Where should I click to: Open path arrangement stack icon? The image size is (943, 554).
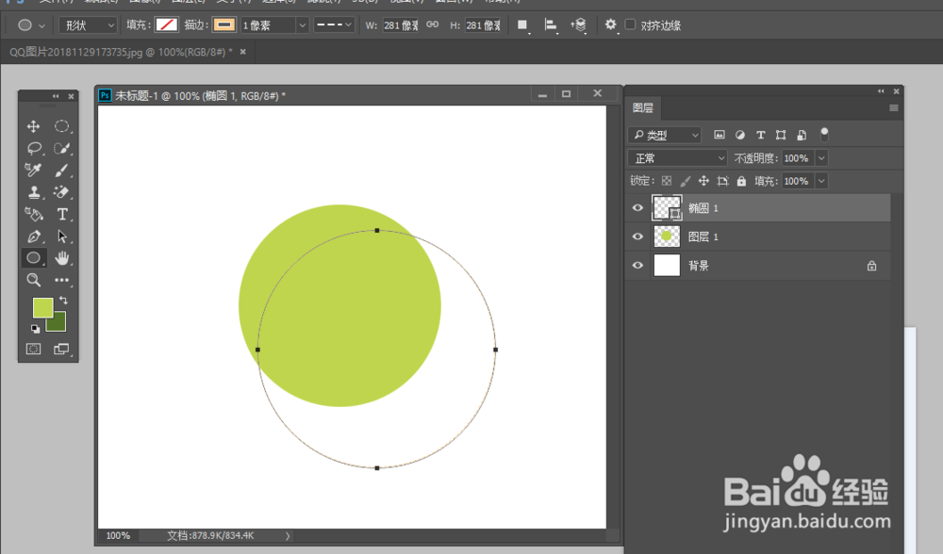point(579,25)
